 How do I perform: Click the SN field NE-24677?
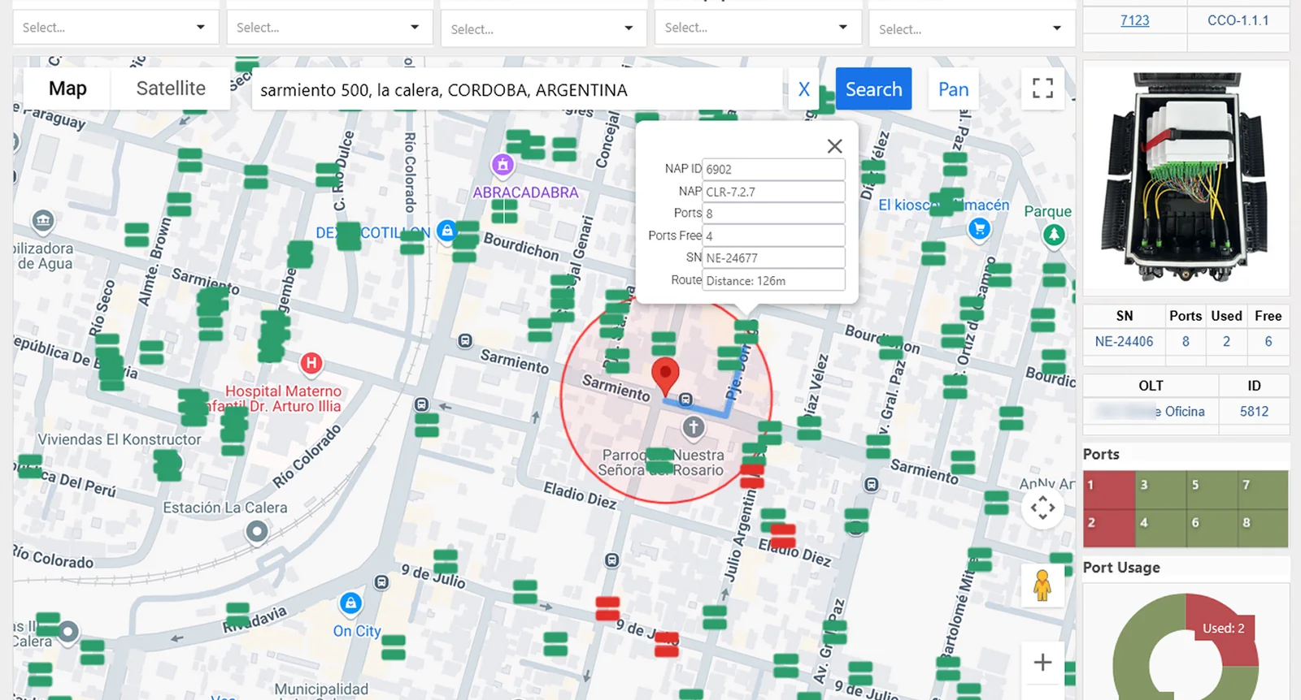coord(773,257)
